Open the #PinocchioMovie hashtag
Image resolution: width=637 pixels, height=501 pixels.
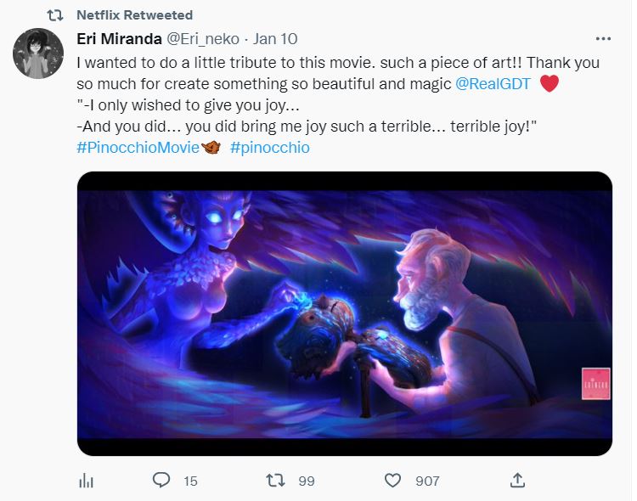tap(137, 148)
